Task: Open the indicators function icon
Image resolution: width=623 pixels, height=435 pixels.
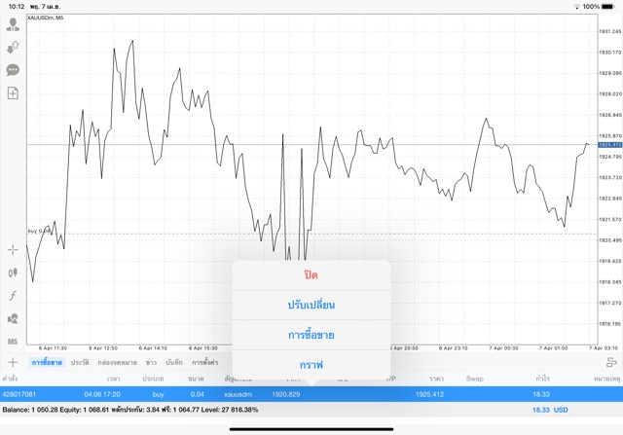Action: (x=13, y=296)
